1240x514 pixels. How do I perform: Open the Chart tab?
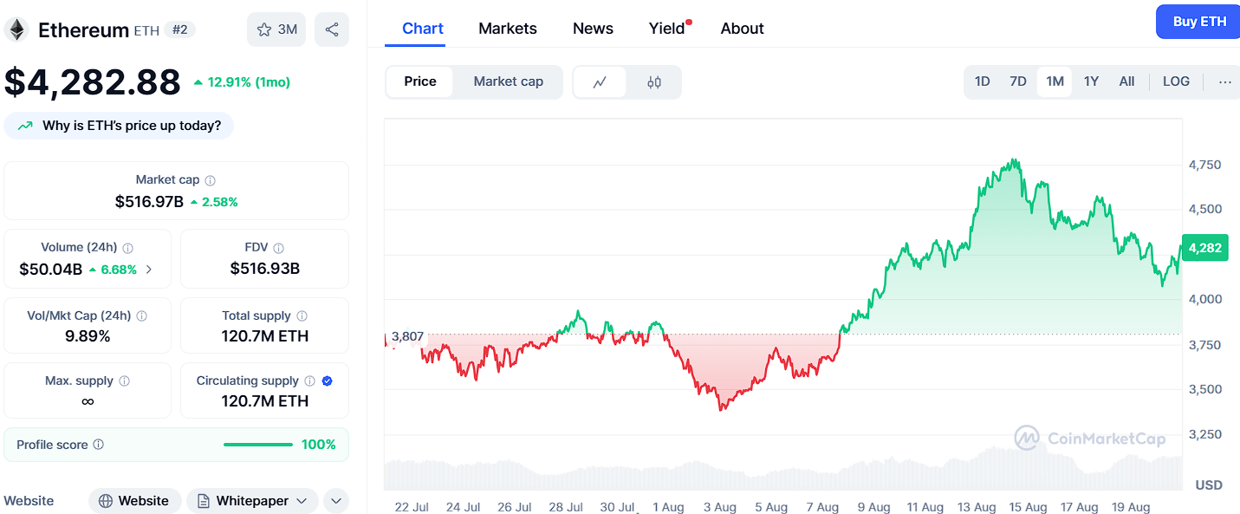pos(423,29)
